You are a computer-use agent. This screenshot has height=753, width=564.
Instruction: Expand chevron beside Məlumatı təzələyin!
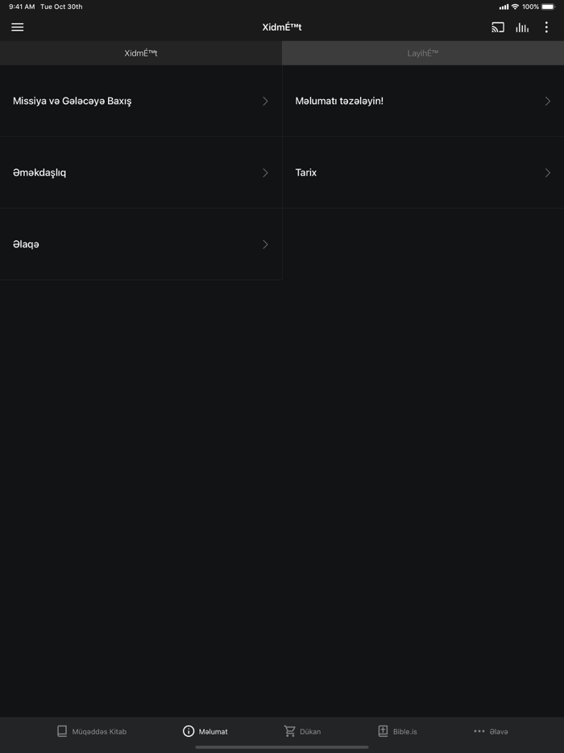pos(548,101)
